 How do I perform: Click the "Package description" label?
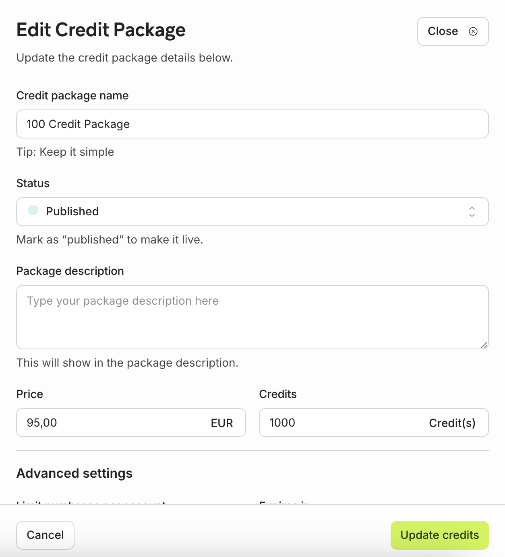pos(70,271)
